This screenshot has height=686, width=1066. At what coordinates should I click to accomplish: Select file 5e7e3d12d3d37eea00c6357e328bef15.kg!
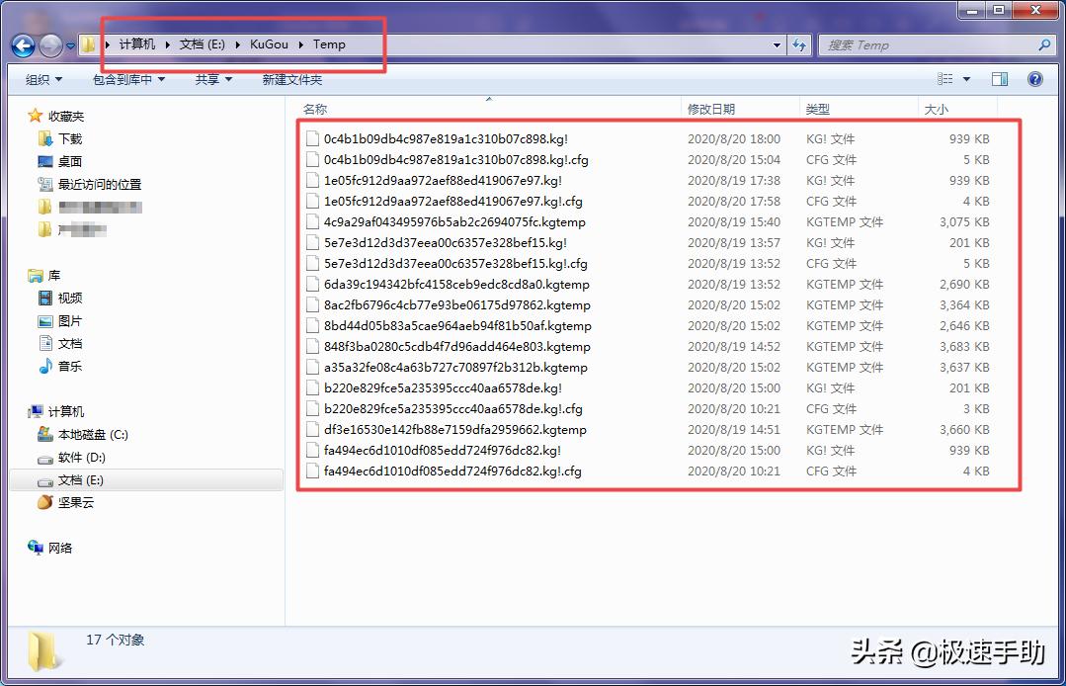point(446,243)
